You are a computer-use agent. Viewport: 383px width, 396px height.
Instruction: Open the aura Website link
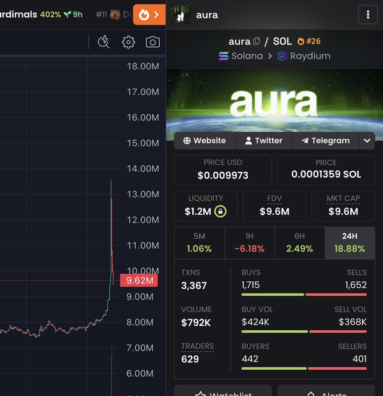point(205,141)
